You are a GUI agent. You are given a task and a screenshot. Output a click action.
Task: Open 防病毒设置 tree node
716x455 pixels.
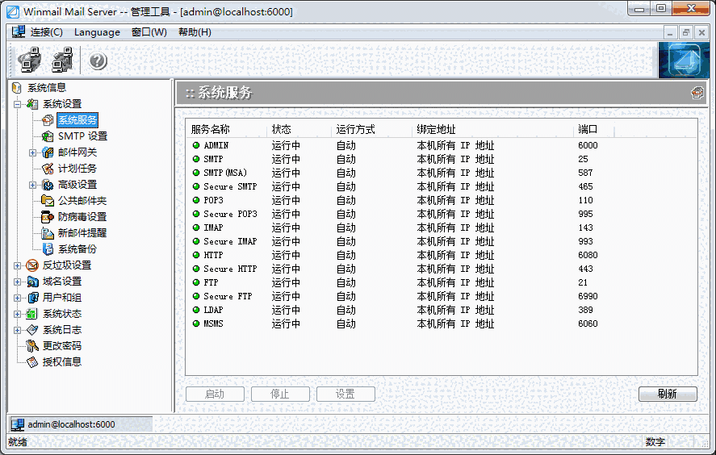click(82, 217)
